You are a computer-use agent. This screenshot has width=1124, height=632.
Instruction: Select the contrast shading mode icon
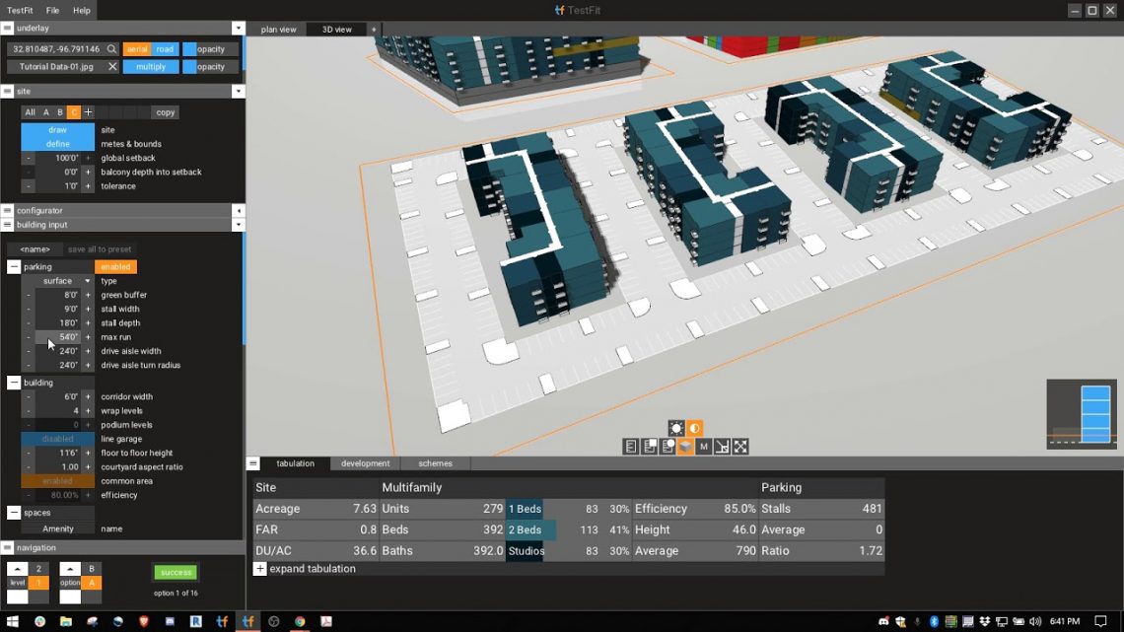click(x=693, y=428)
